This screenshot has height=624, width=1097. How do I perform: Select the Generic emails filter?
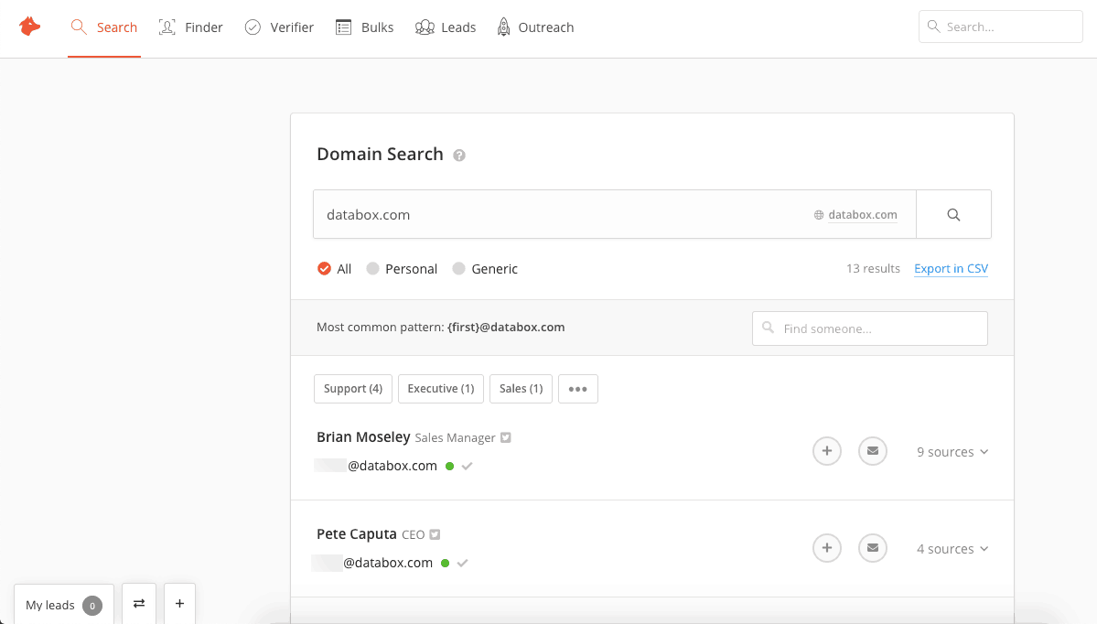click(458, 269)
